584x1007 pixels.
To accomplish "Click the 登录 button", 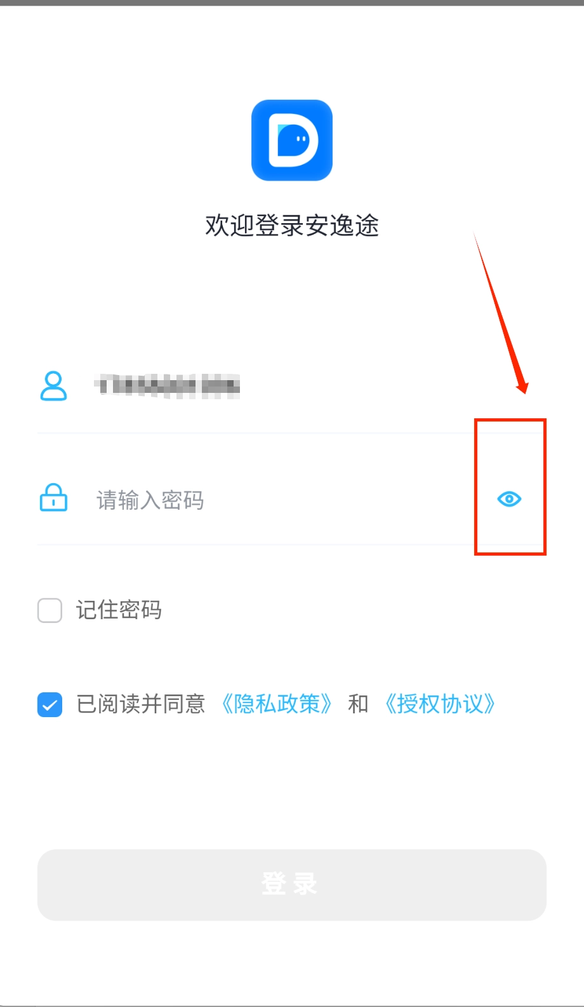I will [292, 885].
